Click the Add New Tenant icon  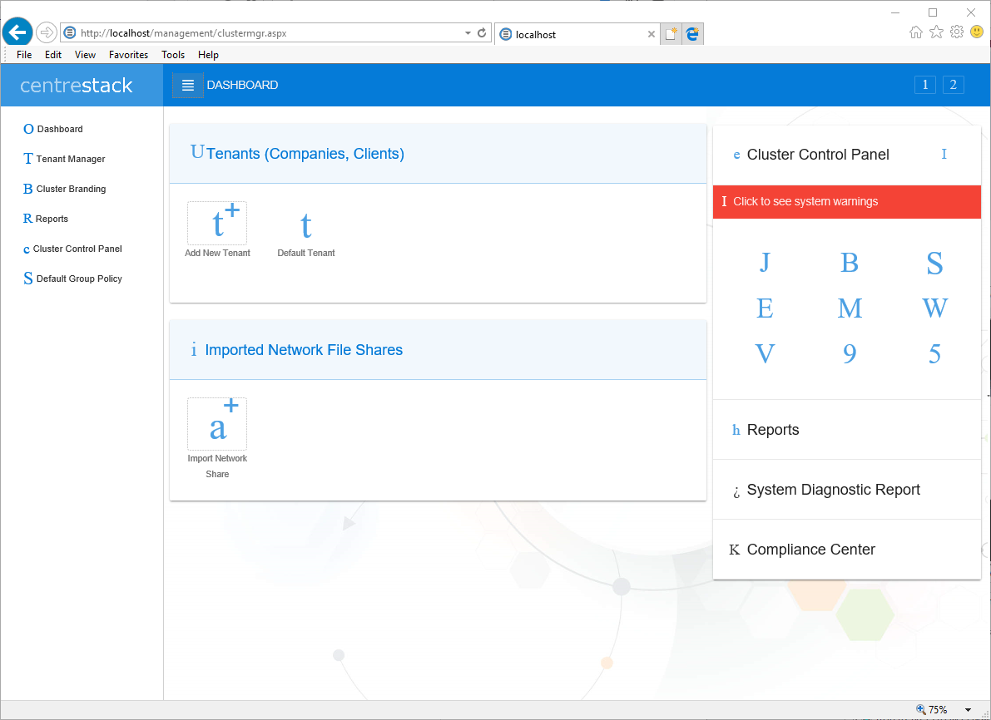217,224
